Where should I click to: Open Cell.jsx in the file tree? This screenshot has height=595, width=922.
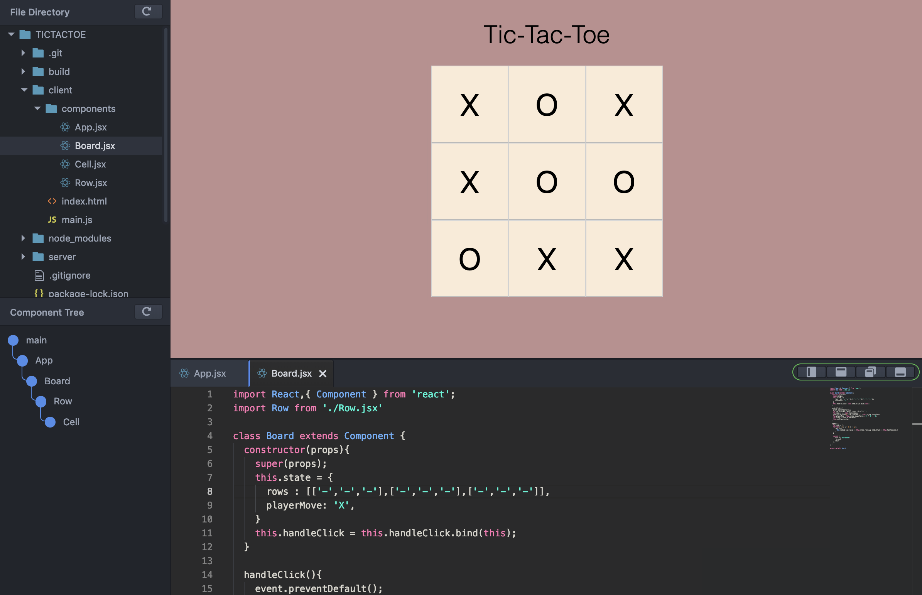point(90,164)
